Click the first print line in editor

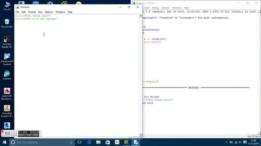pos(33,16)
